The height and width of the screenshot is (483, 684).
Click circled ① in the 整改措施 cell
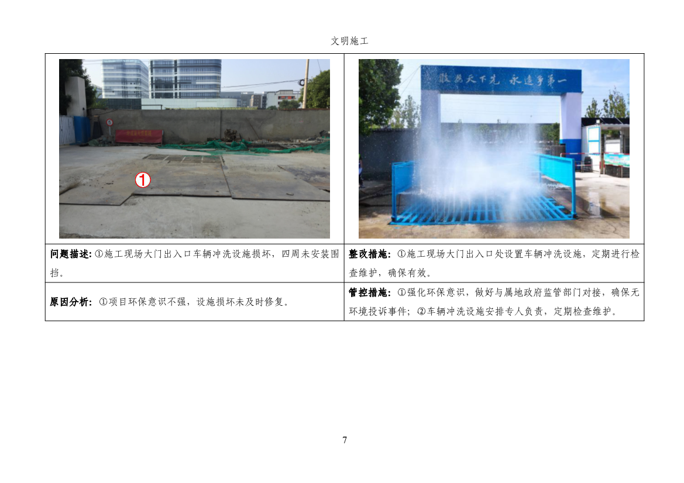(401, 254)
